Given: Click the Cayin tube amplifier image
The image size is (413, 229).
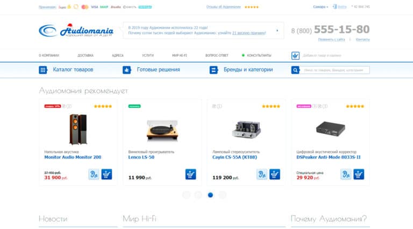Looking at the screenshot, I should pos(246,129).
